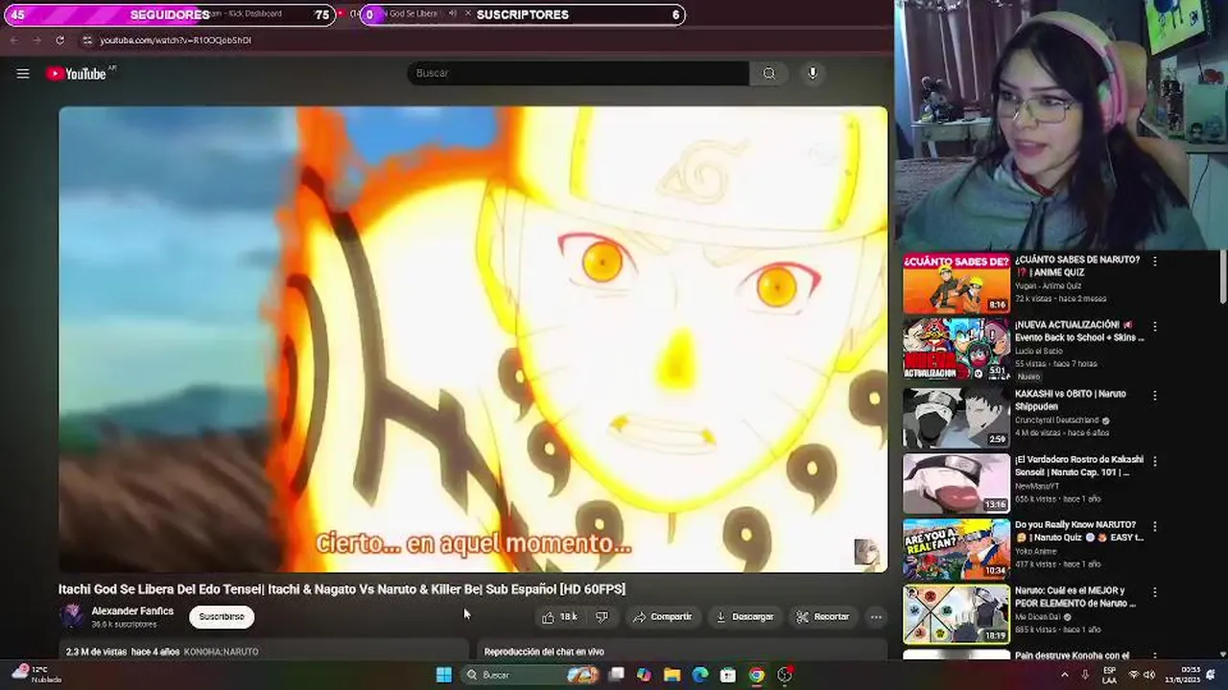Reload the page with the refresh icon
Viewport: 1228px width, 690px height.
click(59, 40)
